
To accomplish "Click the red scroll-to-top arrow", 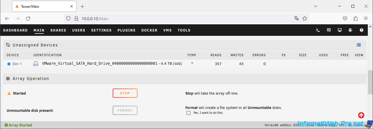I will (361, 115).
